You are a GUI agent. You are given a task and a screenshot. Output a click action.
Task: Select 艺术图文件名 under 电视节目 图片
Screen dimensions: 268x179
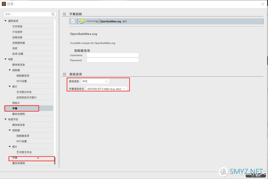coord(24,152)
